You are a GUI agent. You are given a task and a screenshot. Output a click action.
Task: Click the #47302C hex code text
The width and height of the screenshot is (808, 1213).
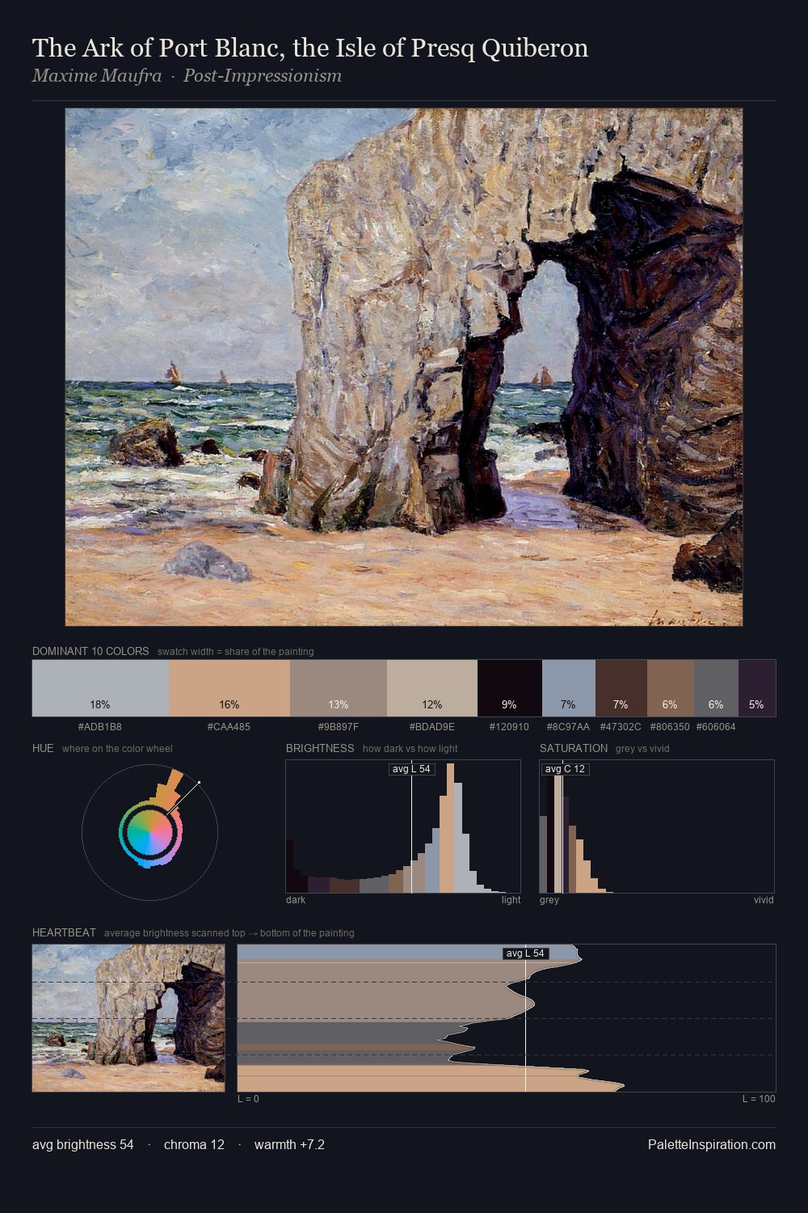coord(621,727)
